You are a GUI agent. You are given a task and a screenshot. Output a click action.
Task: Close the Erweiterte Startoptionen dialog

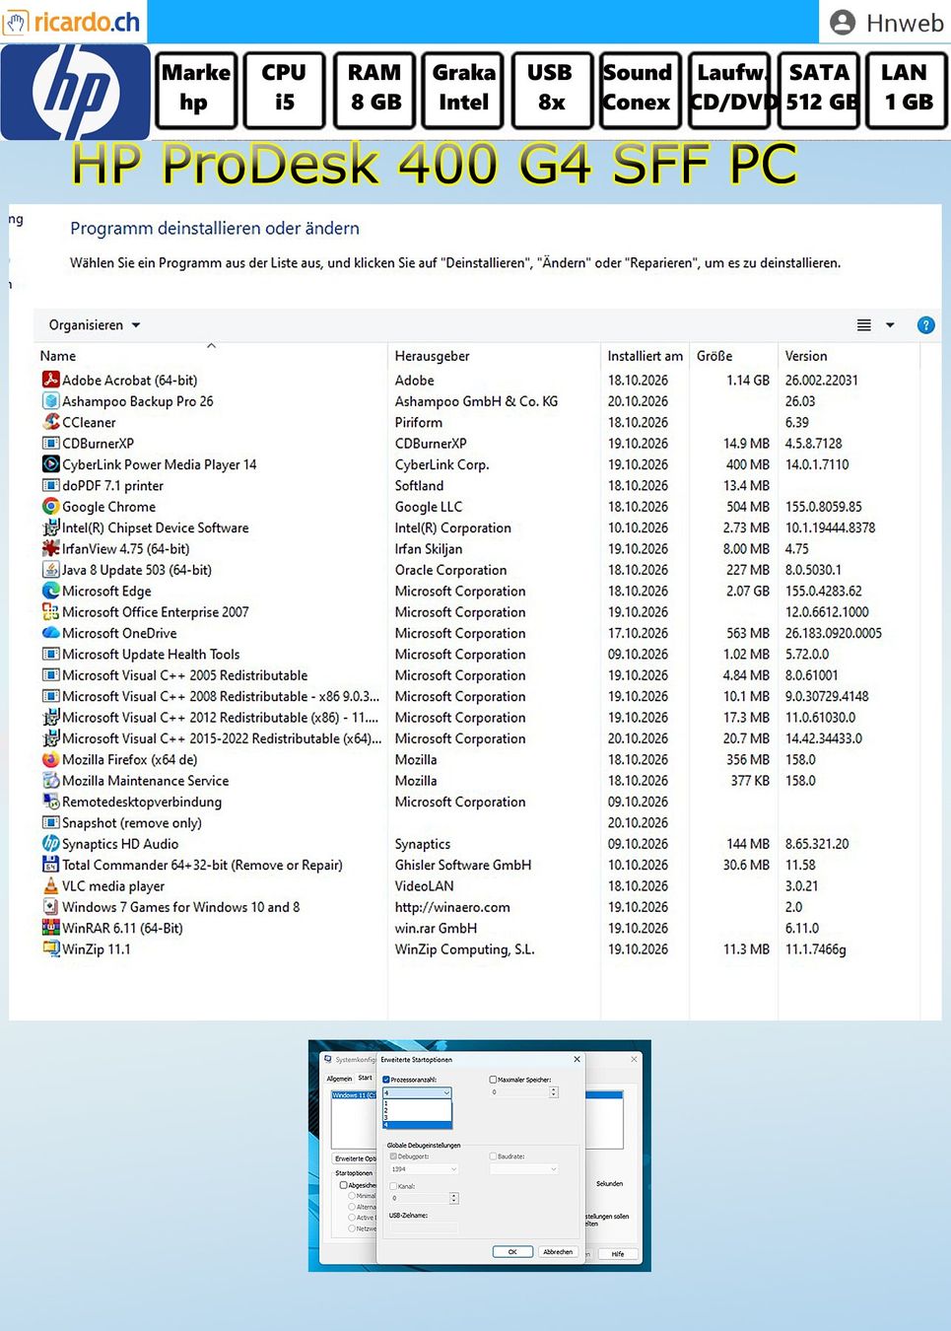(x=577, y=1059)
